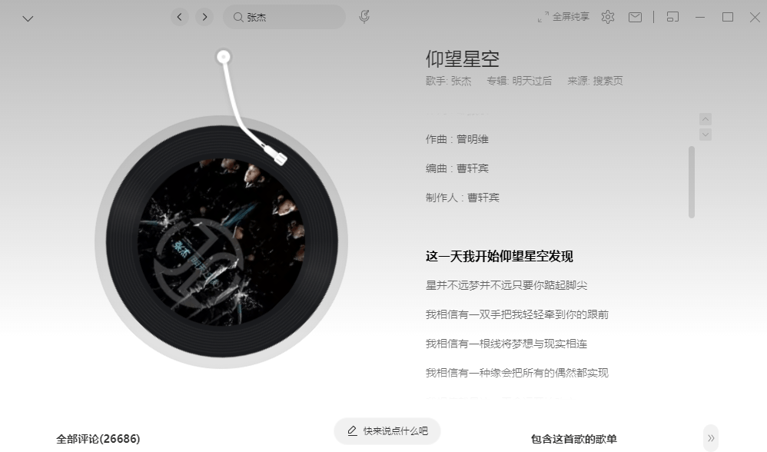Open album 明天过后 link

tap(532, 81)
